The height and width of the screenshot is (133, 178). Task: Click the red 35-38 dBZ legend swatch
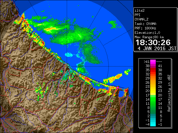tap(153, 70)
